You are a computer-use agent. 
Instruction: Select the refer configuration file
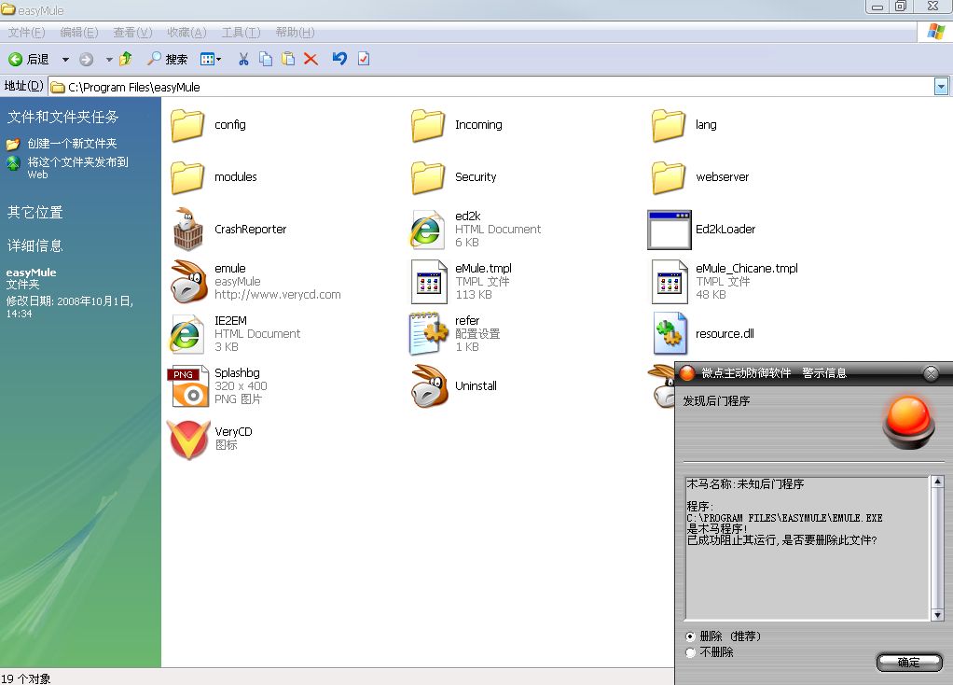(x=455, y=334)
